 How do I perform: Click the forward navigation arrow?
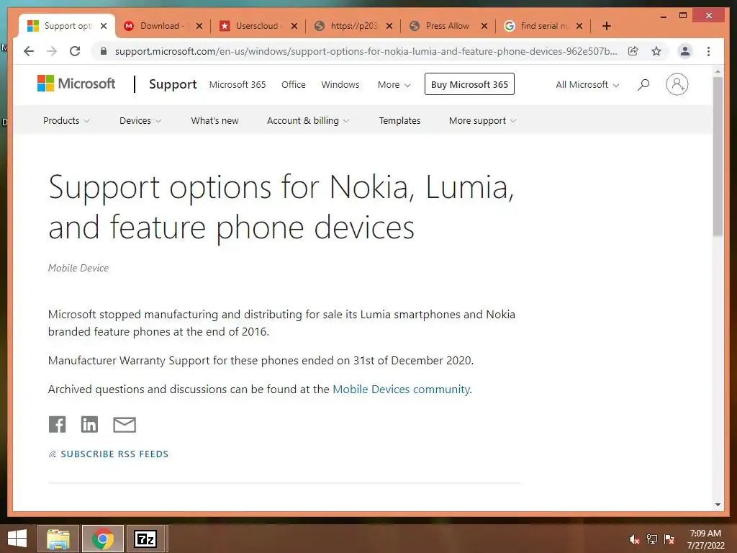coord(52,51)
